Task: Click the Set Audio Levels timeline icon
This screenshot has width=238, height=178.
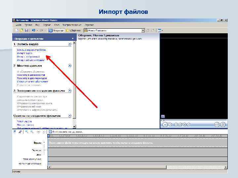Action: tap(15, 132)
